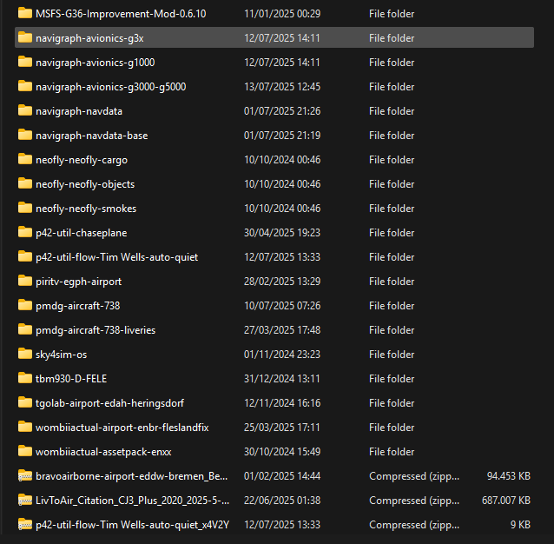The width and height of the screenshot is (554, 544).
Task: Click the date 12/11/2024 16:16
Action: [x=282, y=403]
